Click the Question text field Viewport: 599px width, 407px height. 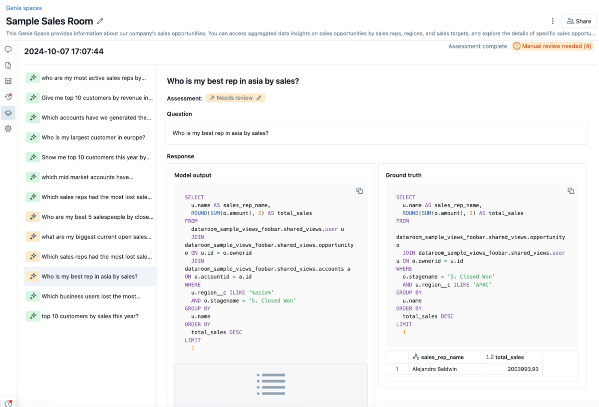376,133
